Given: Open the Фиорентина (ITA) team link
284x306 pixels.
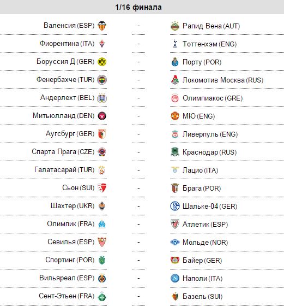Looking at the screenshot, I should [67, 43].
